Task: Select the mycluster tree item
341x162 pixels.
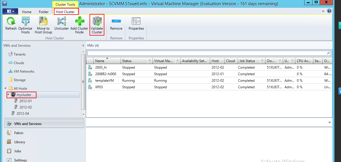Action: click(x=24, y=95)
